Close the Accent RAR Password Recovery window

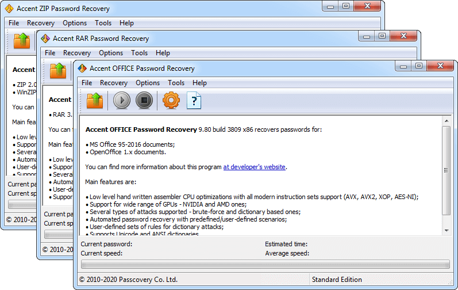pos(403,36)
